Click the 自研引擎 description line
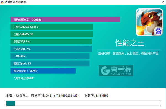The image size is (166, 109). [128, 54]
